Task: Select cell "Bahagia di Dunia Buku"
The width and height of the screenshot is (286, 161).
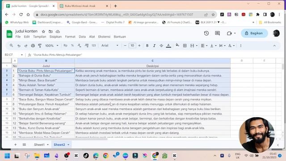Action: point(46,76)
